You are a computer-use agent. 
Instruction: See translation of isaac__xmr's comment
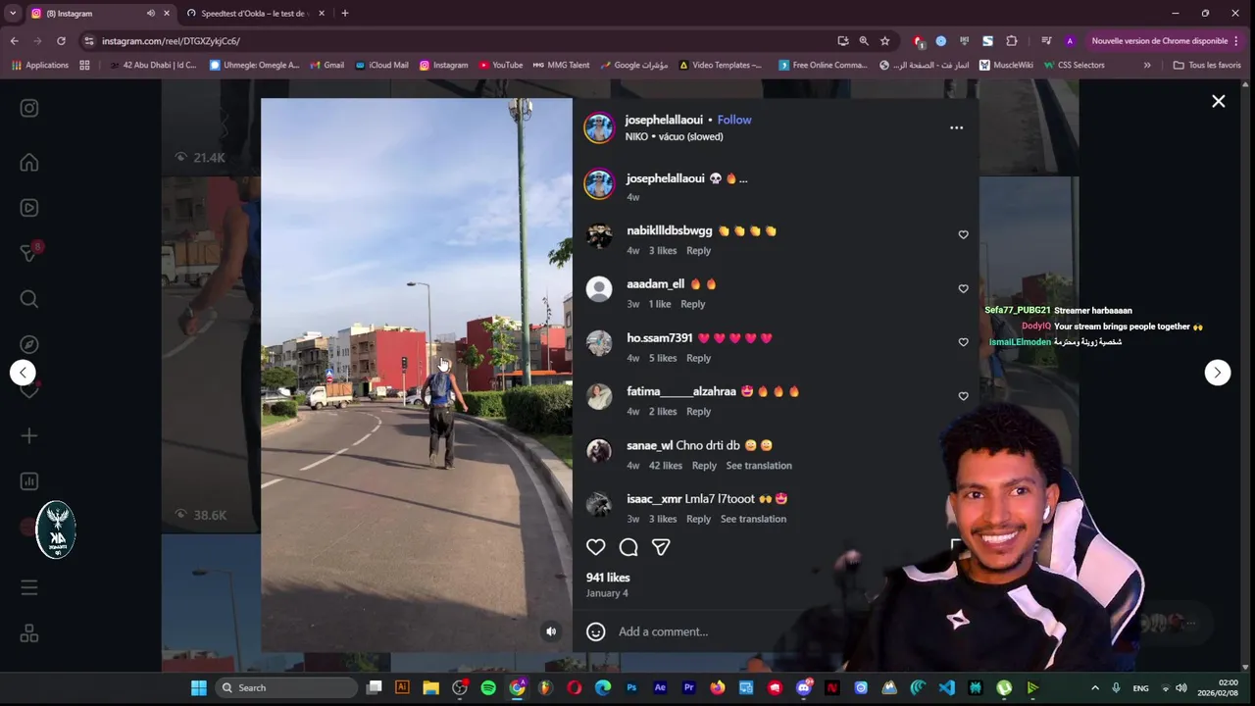tap(753, 519)
